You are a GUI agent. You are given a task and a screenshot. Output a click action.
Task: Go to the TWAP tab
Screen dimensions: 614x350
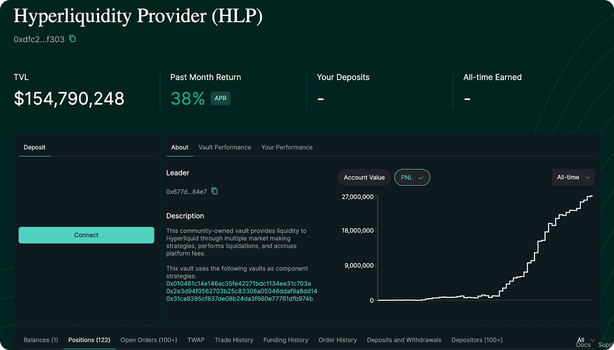tap(196, 340)
